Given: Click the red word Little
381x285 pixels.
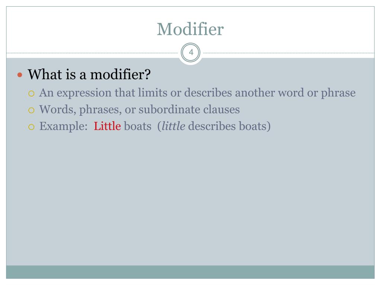Looking at the screenshot, I should 107,126.
